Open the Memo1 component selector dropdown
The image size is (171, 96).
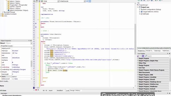tap(32, 43)
